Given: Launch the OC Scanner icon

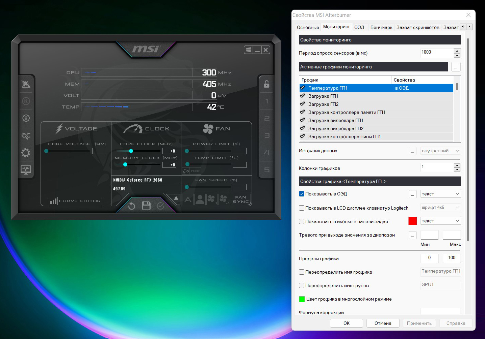Looking at the screenshot, I should pyautogui.click(x=26, y=135).
